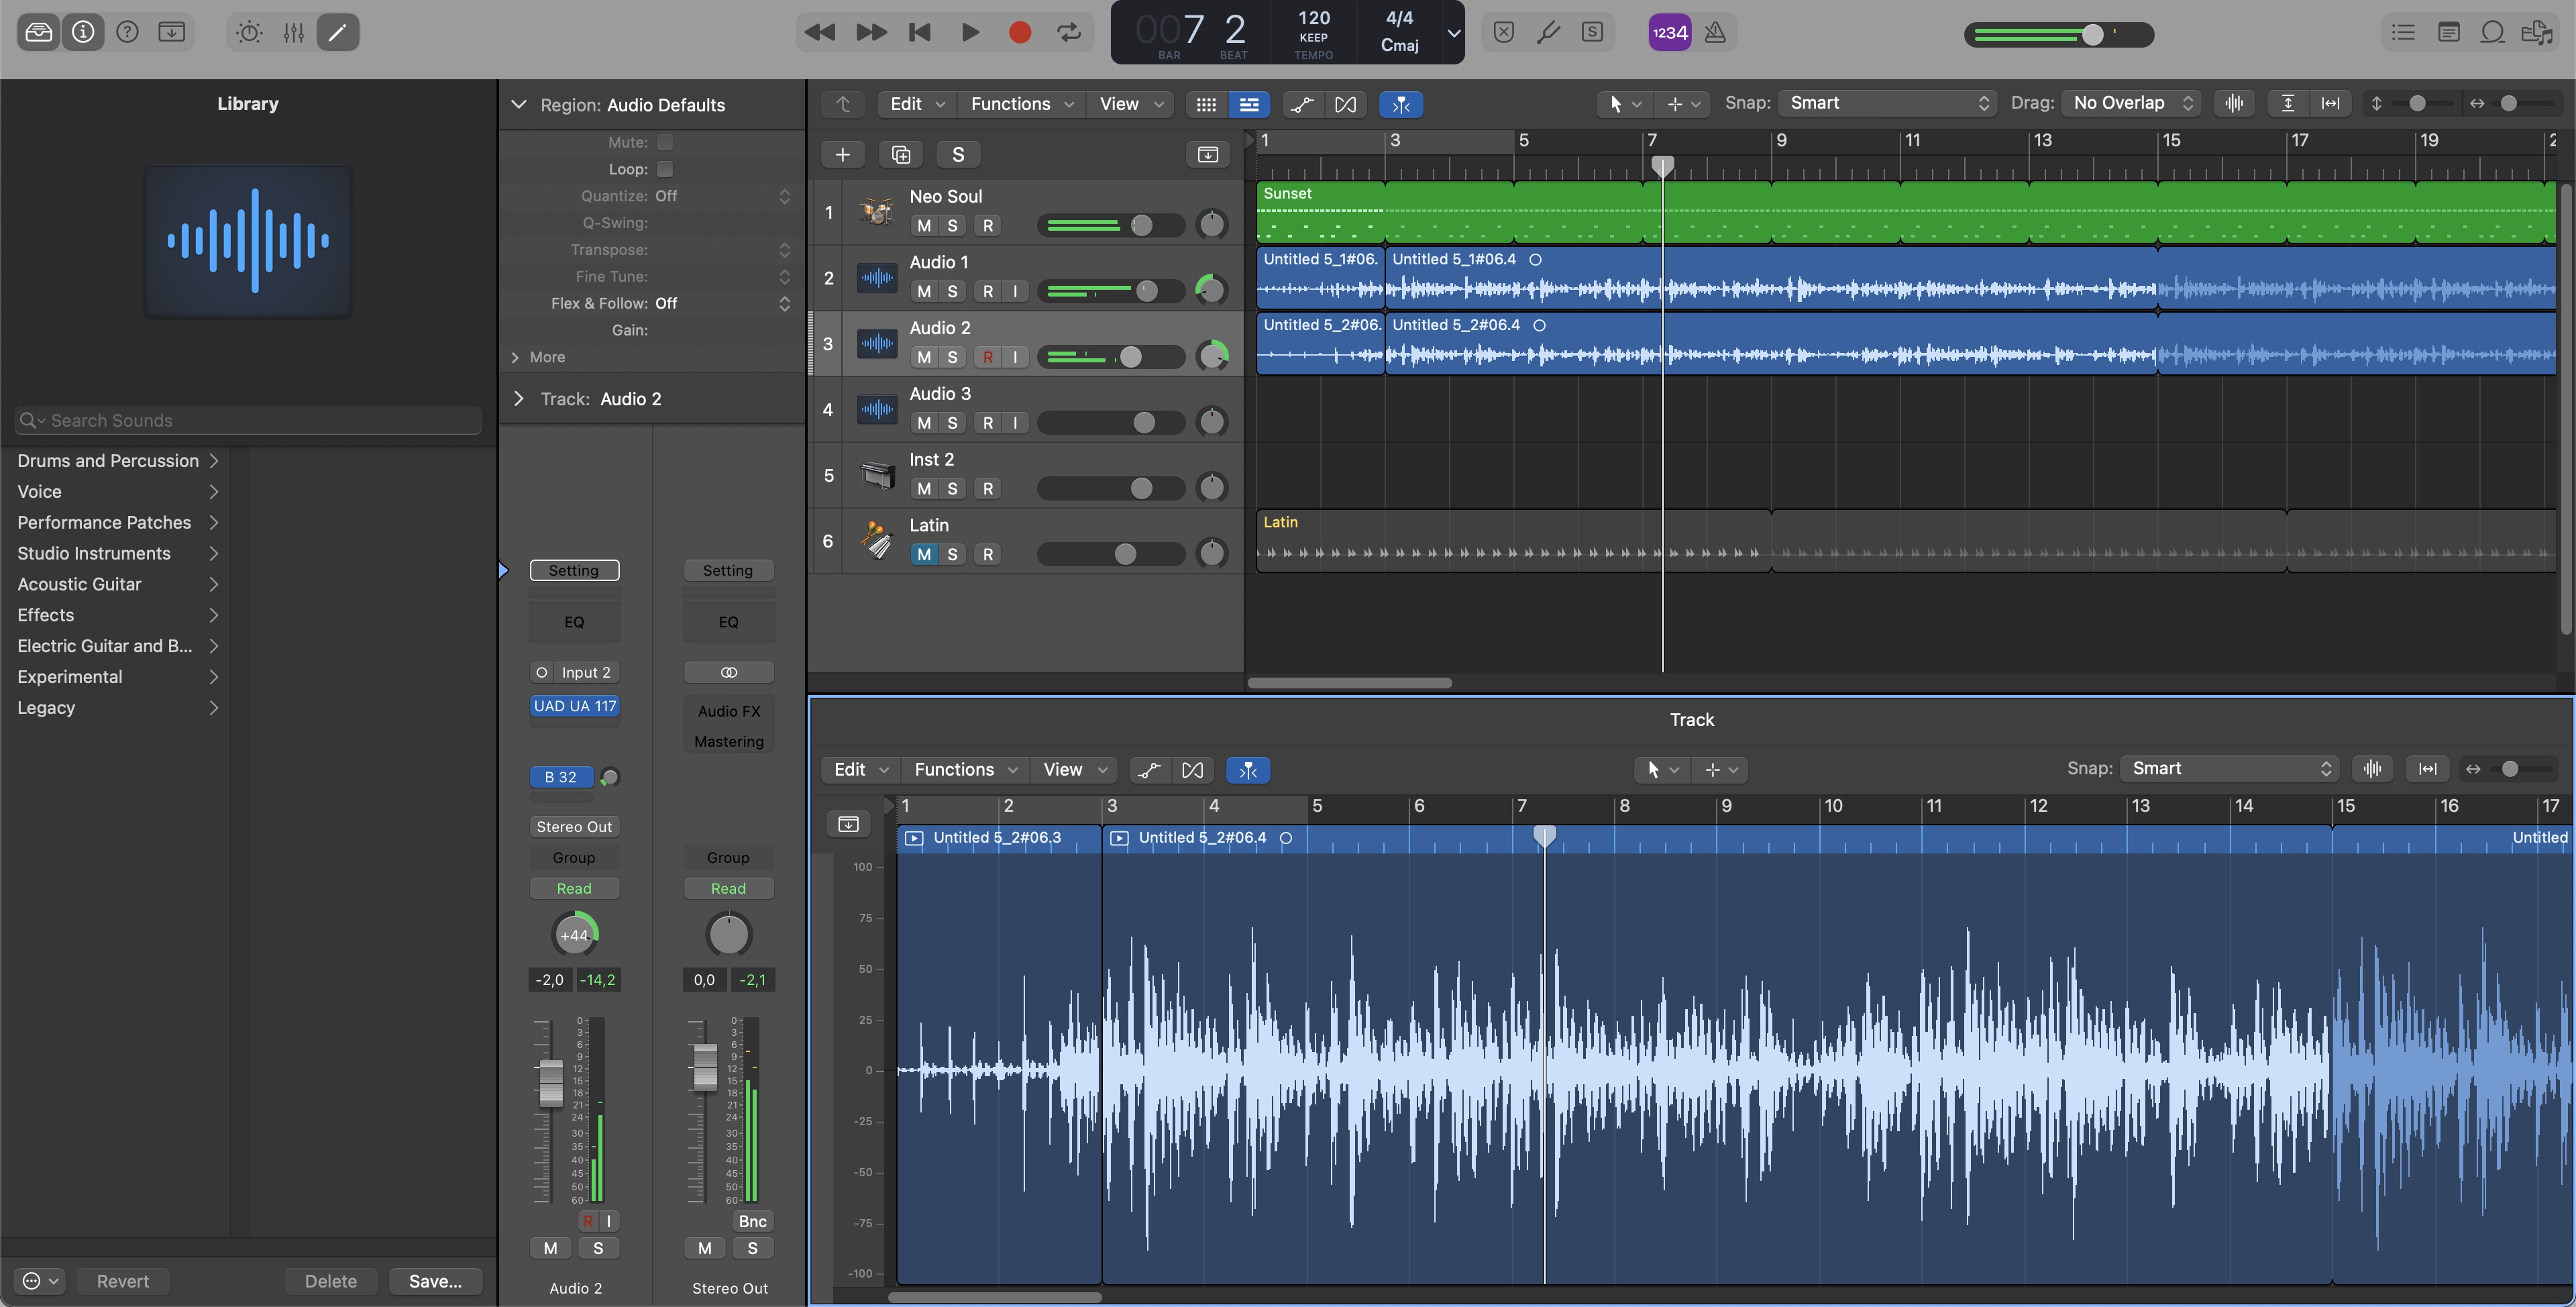Expand the Track: Audio 2 inspector section
2576x1307 pixels.
point(518,399)
